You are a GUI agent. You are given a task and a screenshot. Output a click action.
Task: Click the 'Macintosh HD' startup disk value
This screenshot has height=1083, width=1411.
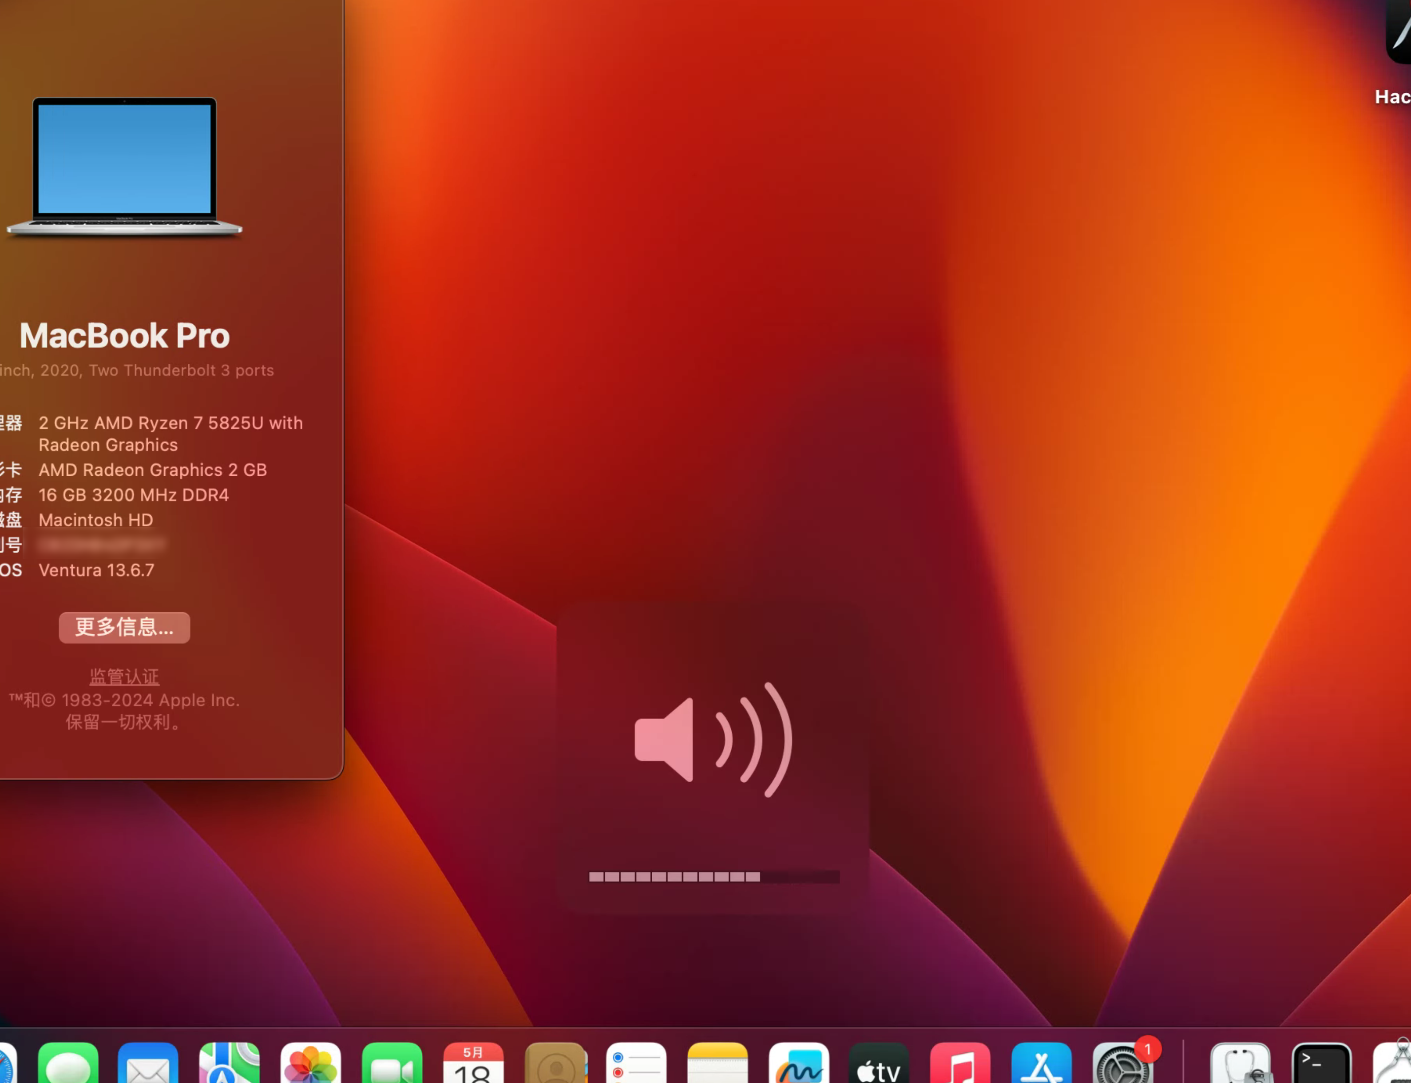click(x=96, y=520)
